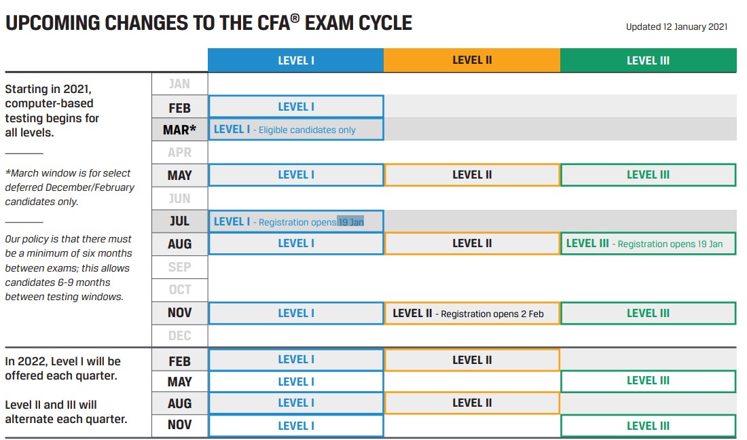Click the greyed-out JUN month label
This screenshot has width=747, height=440.
pyautogui.click(x=179, y=198)
